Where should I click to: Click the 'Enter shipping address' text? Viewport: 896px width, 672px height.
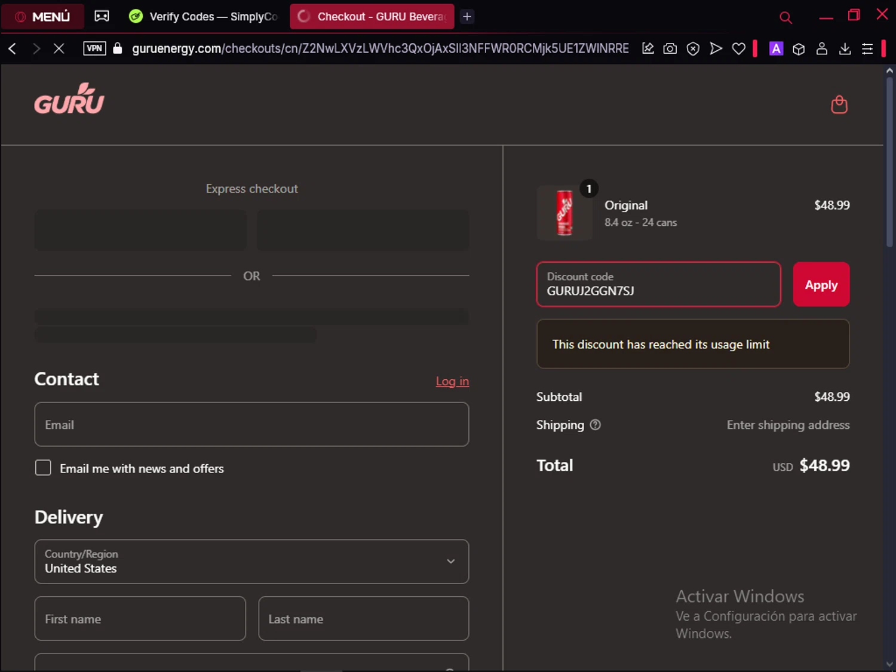(x=788, y=425)
